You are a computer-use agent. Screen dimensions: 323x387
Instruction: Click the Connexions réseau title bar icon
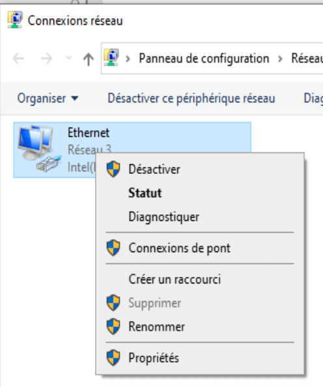pyautogui.click(x=15, y=20)
